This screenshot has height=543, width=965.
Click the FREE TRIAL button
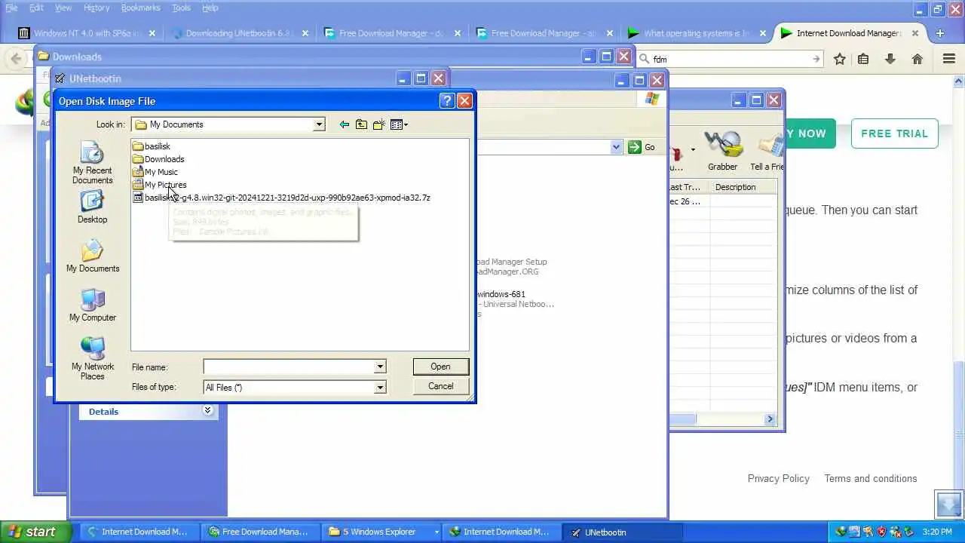click(894, 133)
